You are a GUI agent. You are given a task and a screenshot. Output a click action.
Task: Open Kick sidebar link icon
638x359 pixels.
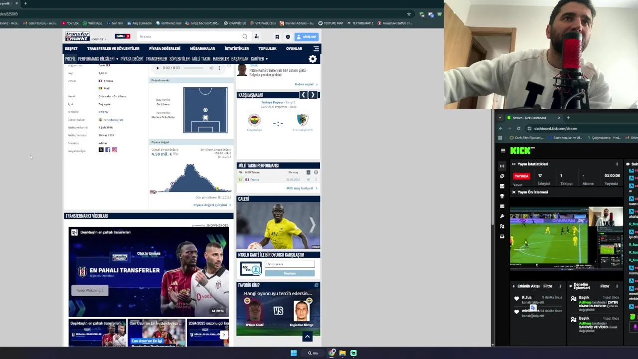click(502, 176)
